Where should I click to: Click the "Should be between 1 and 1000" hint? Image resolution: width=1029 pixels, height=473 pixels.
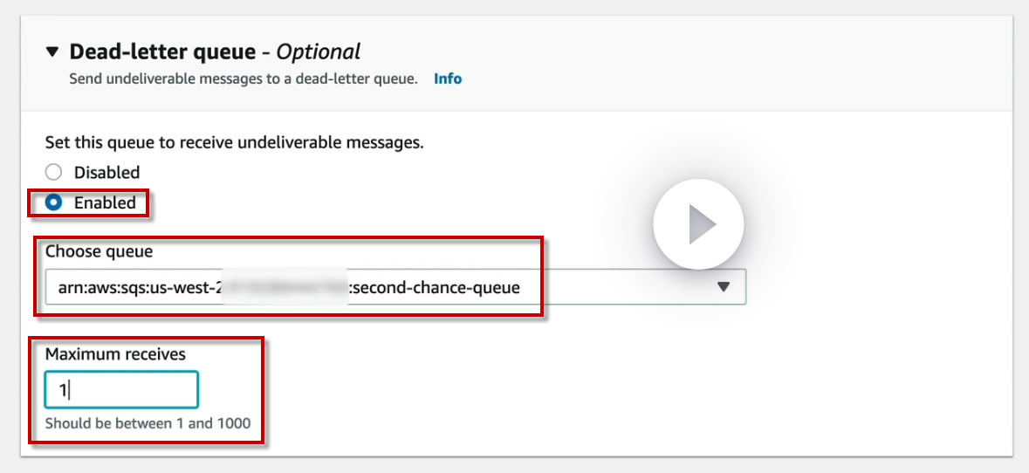[147, 423]
